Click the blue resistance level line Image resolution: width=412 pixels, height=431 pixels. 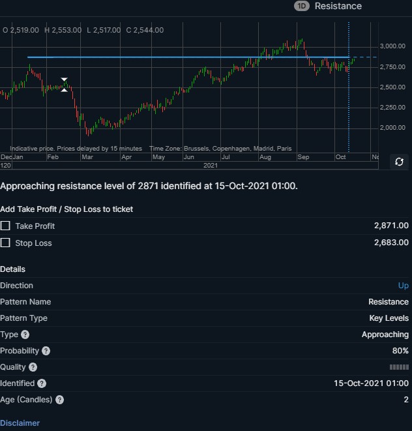(x=188, y=57)
